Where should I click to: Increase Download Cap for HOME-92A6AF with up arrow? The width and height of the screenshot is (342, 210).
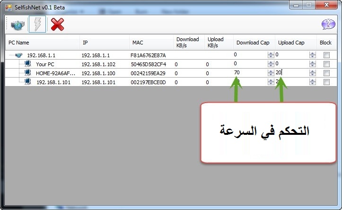click(271, 71)
